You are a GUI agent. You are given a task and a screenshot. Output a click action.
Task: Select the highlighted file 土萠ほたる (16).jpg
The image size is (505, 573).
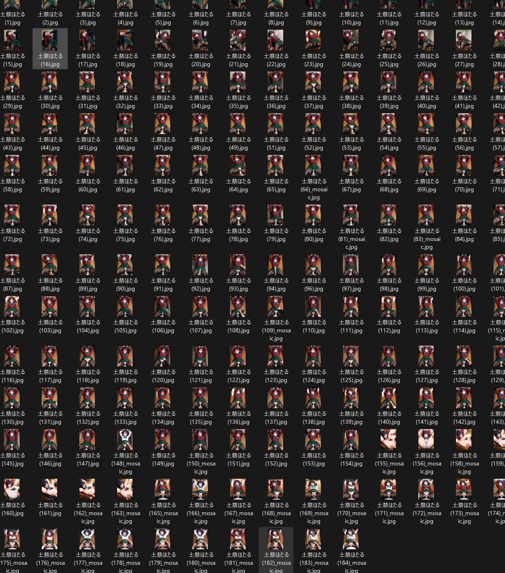click(50, 49)
